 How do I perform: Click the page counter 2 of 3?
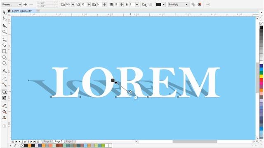coord(25,141)
